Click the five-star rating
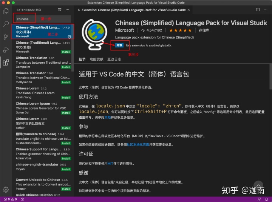 [181, 30]
